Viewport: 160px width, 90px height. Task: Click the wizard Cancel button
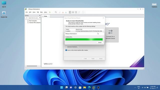point(100,59)
